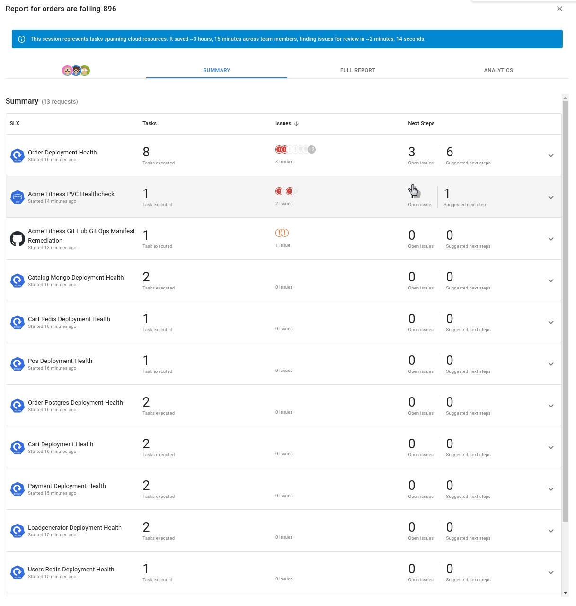Expand the Acme Fitness PVC Healthcheck row

(x=551, y=197)
